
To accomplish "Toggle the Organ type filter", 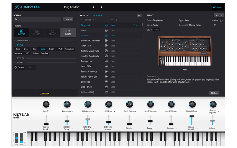I will (x=52, y=49).
